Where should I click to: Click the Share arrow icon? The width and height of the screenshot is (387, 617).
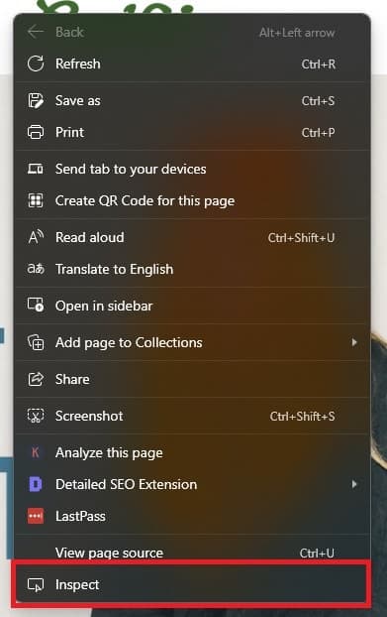click(36, 379)
